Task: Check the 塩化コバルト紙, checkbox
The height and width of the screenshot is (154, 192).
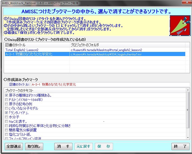Action: point(6,134)
